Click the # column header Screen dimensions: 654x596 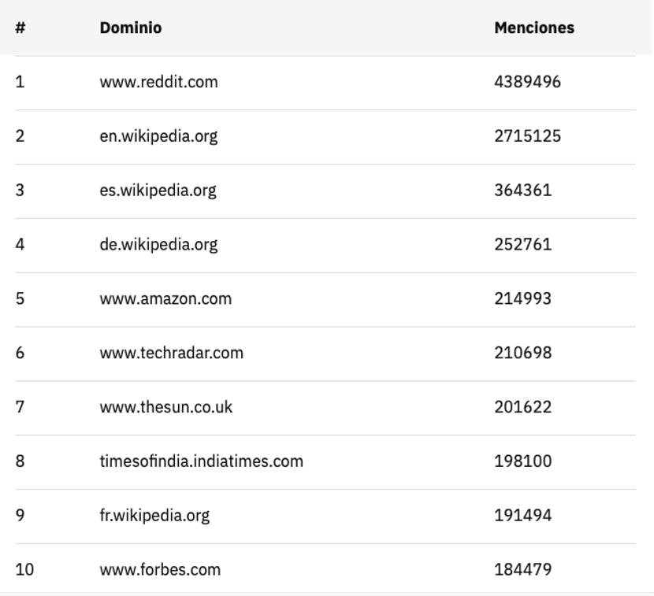point(20,28)
